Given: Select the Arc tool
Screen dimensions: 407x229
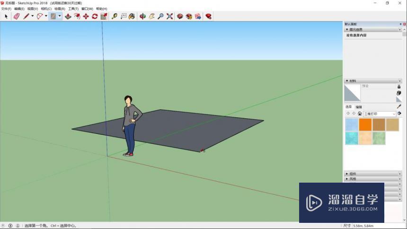Looking at the screenshot, I should (40, 17).
